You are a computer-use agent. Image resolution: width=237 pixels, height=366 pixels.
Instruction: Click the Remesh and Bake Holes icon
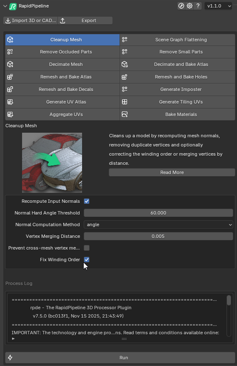click(x=125, y=77)
